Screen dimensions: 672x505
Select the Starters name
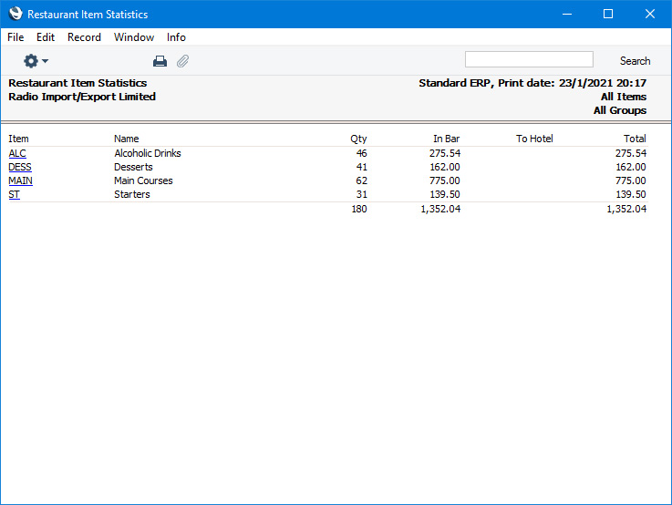132,194
